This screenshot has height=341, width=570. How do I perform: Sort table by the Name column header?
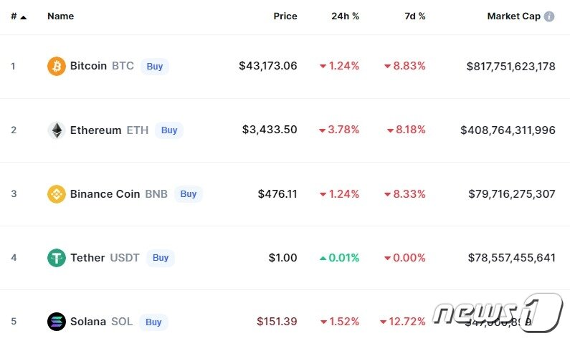click(x=60, y=16)
